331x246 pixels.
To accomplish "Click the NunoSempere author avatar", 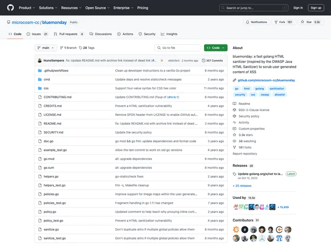I will pos(39,61).
